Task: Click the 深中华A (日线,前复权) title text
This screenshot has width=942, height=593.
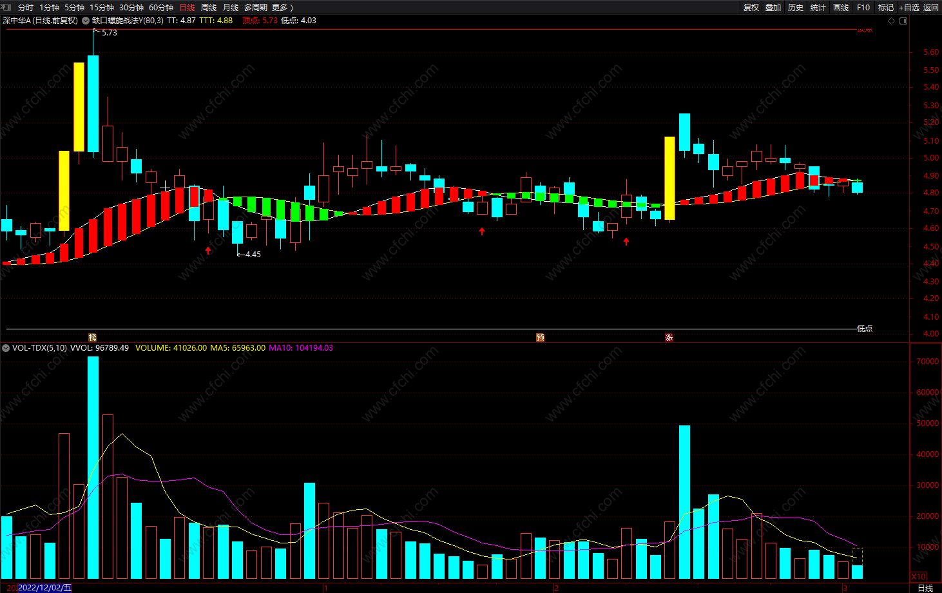Action: pyautogui.click(x=40, y=21)
